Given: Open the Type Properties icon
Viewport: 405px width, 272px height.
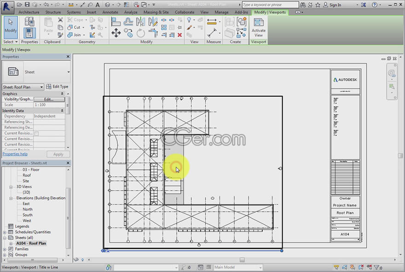Looking at the screenshot, I should pos(29,22).
